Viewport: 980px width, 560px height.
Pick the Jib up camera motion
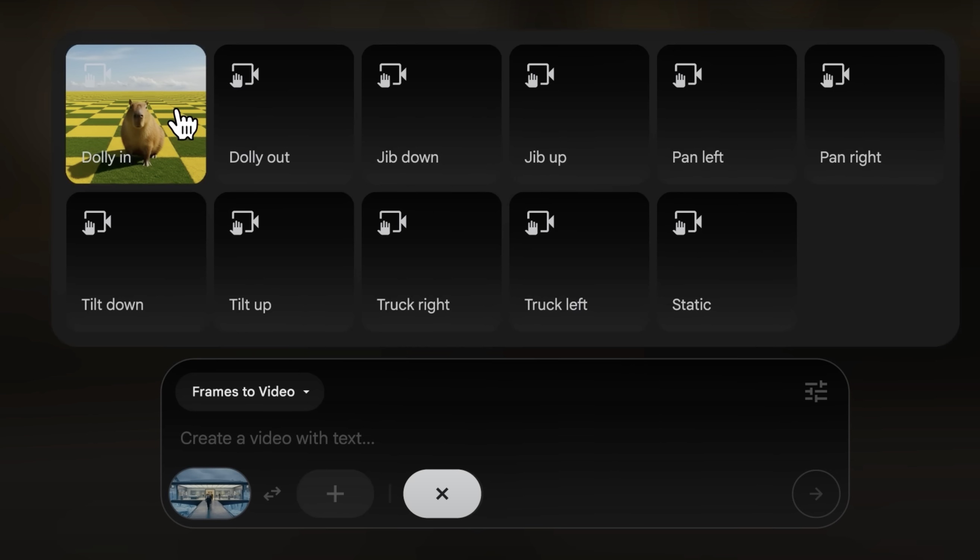579,114
